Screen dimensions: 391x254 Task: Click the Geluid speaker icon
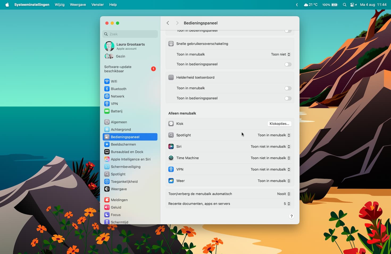107,207
